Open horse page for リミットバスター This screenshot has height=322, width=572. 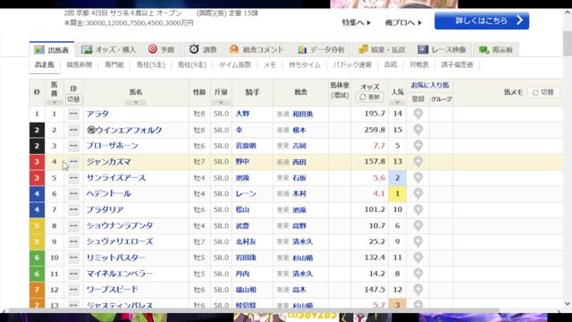click(116, 258)
